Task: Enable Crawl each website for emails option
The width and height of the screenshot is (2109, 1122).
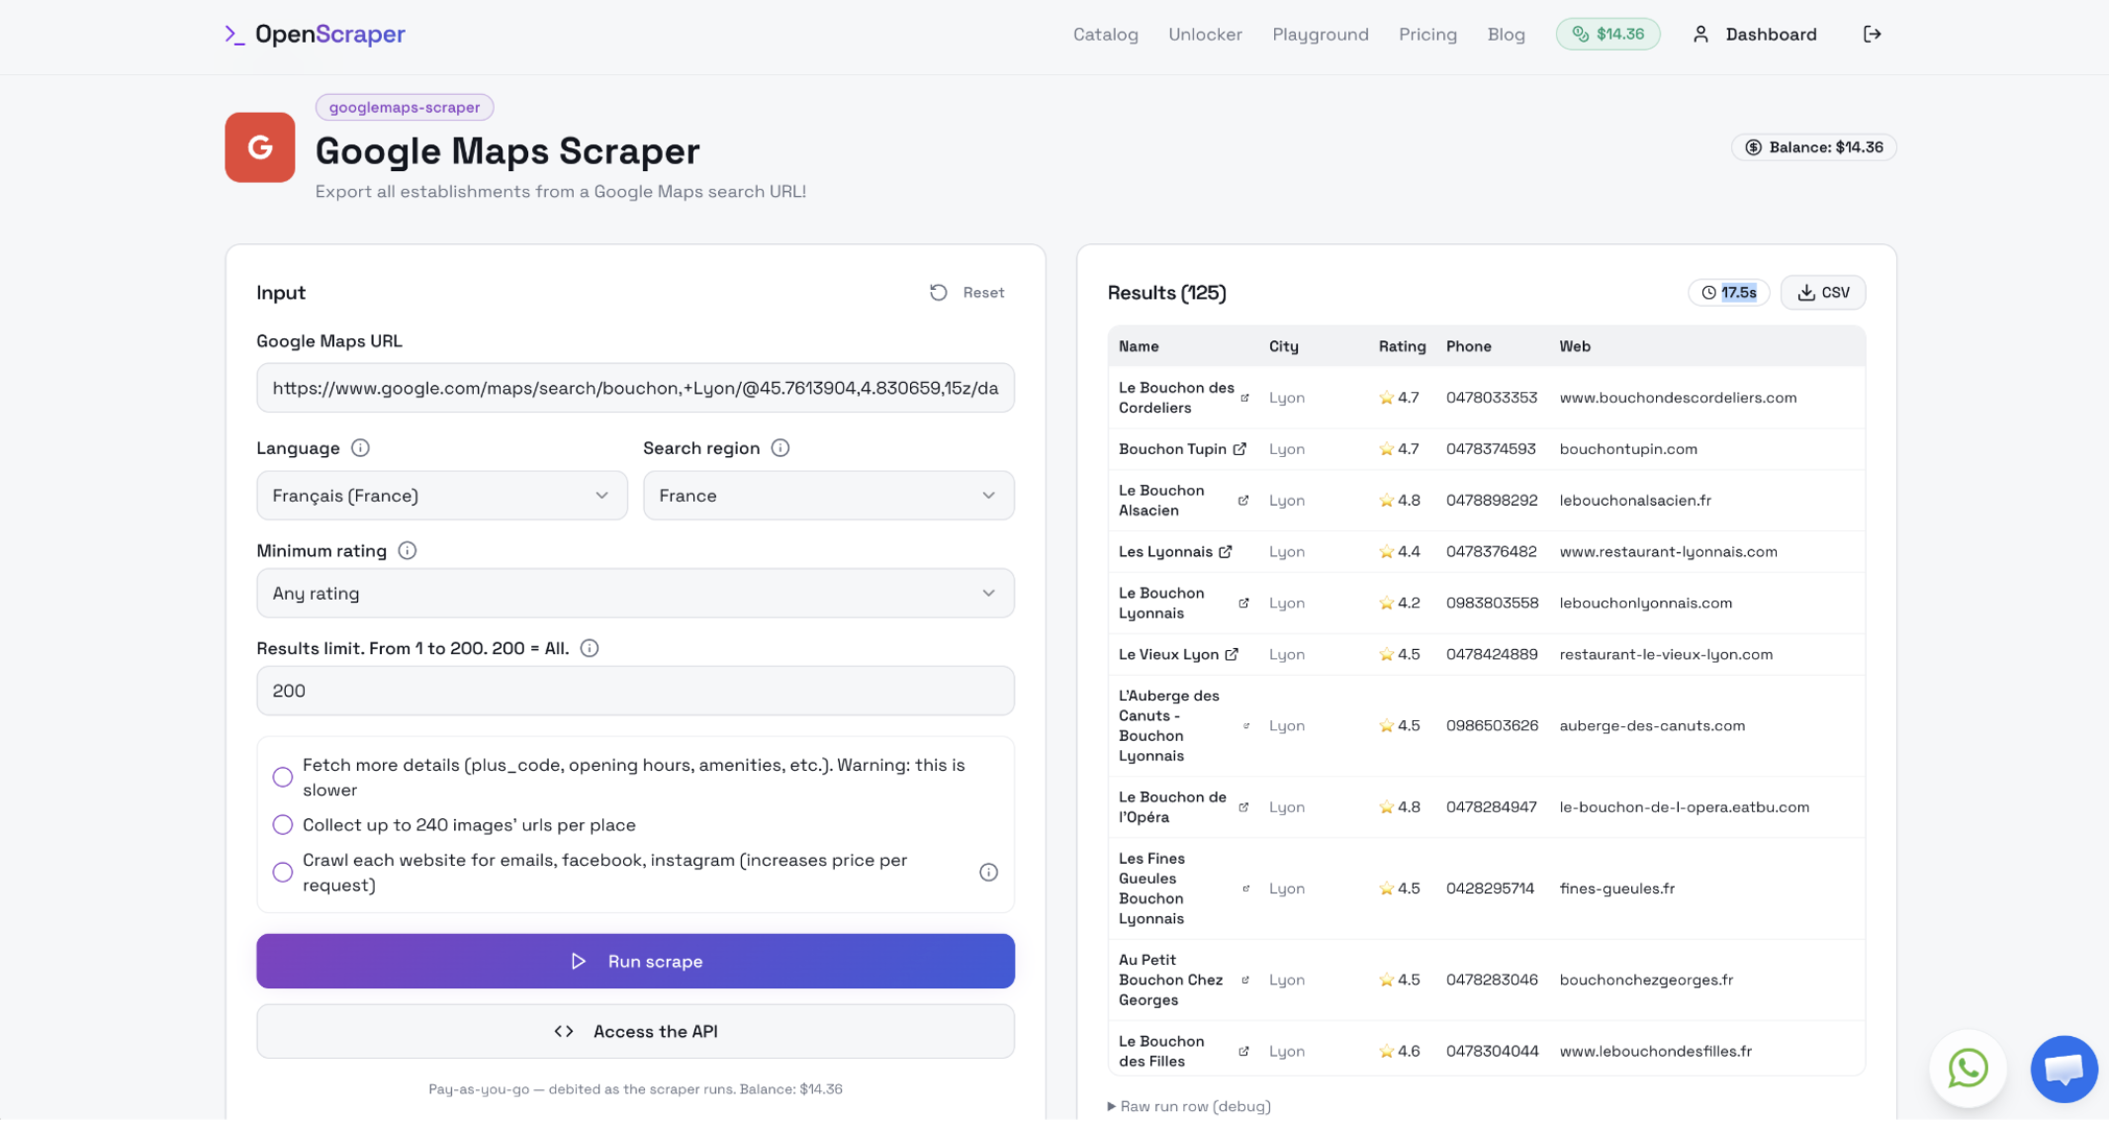Action: 283,873
